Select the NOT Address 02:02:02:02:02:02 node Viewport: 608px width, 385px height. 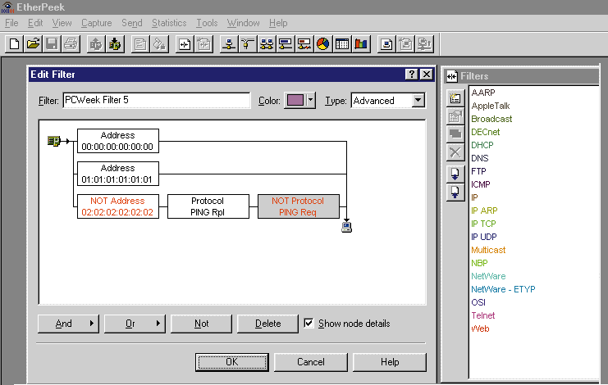(118, 206)
